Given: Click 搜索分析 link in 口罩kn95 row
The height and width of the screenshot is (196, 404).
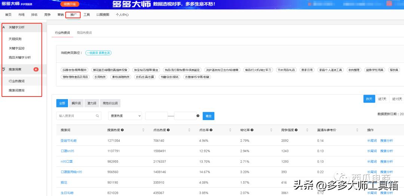Looking at the screenshot, I should pos(387,151).
